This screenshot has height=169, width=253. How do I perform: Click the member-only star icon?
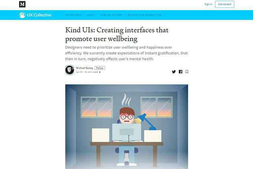tap(100, 72)
